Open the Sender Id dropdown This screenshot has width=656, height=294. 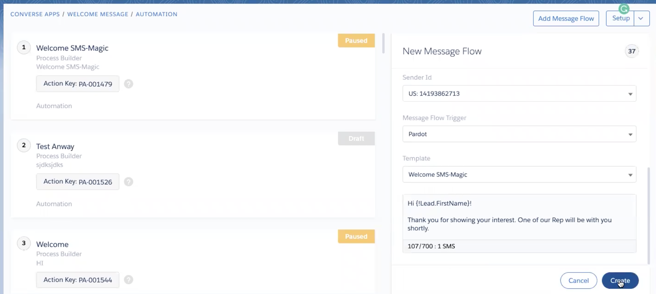point(519,94)
